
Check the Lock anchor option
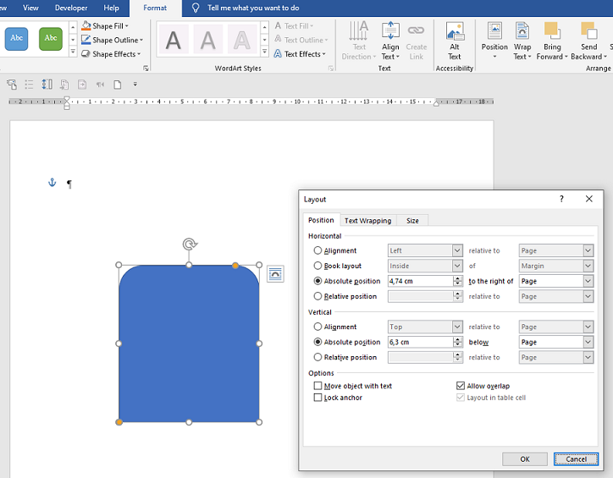[318, 398]
